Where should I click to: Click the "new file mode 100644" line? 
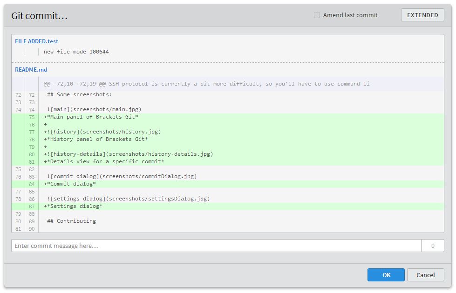point(76,52)
